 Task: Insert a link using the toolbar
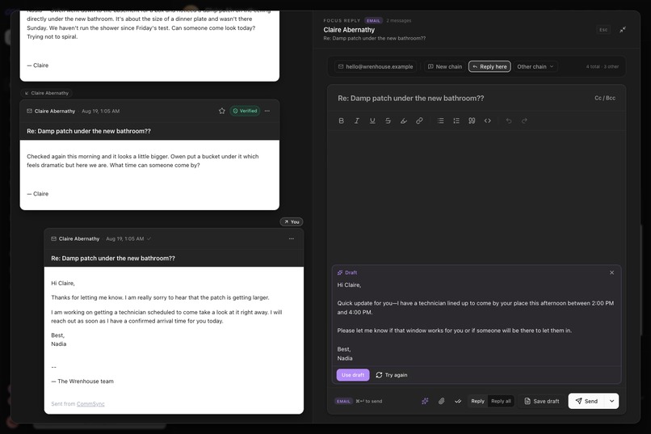click(x=419, y=121)
